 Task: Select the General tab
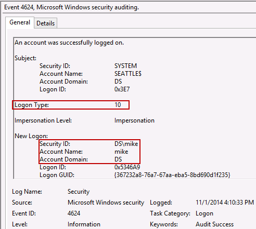[x=20, y=22]
